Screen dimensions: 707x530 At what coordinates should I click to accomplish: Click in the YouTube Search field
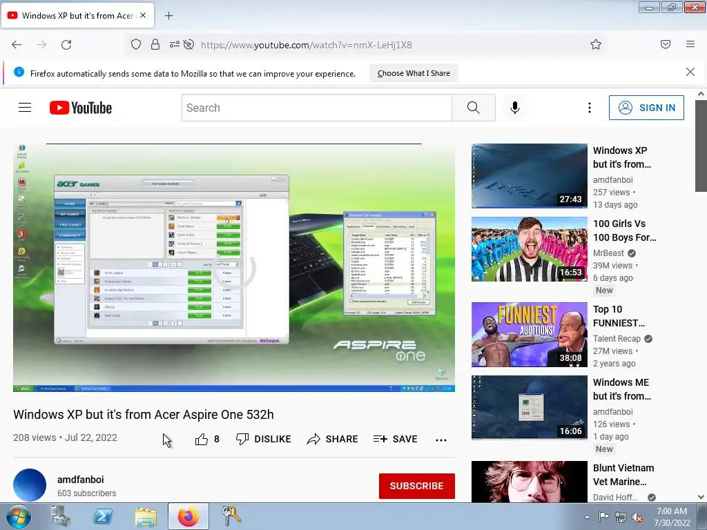(316, 108)
